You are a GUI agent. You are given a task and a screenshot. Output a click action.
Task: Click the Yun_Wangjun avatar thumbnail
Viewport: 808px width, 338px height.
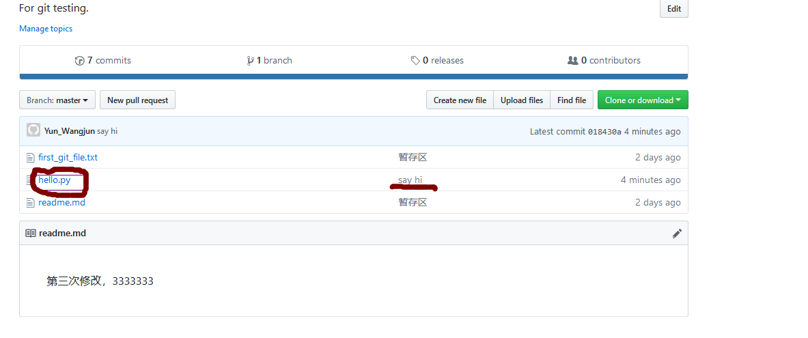(33, 130)
